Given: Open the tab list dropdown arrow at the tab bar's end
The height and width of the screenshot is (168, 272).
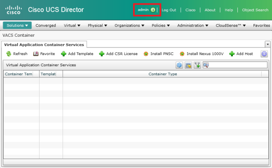Looking at the screenshot, I should [x=268, y=44].
